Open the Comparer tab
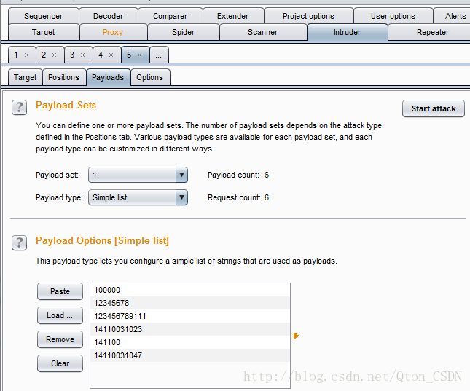 tap(170, 16)
